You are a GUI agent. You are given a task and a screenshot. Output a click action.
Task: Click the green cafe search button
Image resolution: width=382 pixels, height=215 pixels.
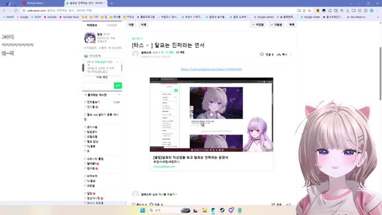[x=118, y=85]
